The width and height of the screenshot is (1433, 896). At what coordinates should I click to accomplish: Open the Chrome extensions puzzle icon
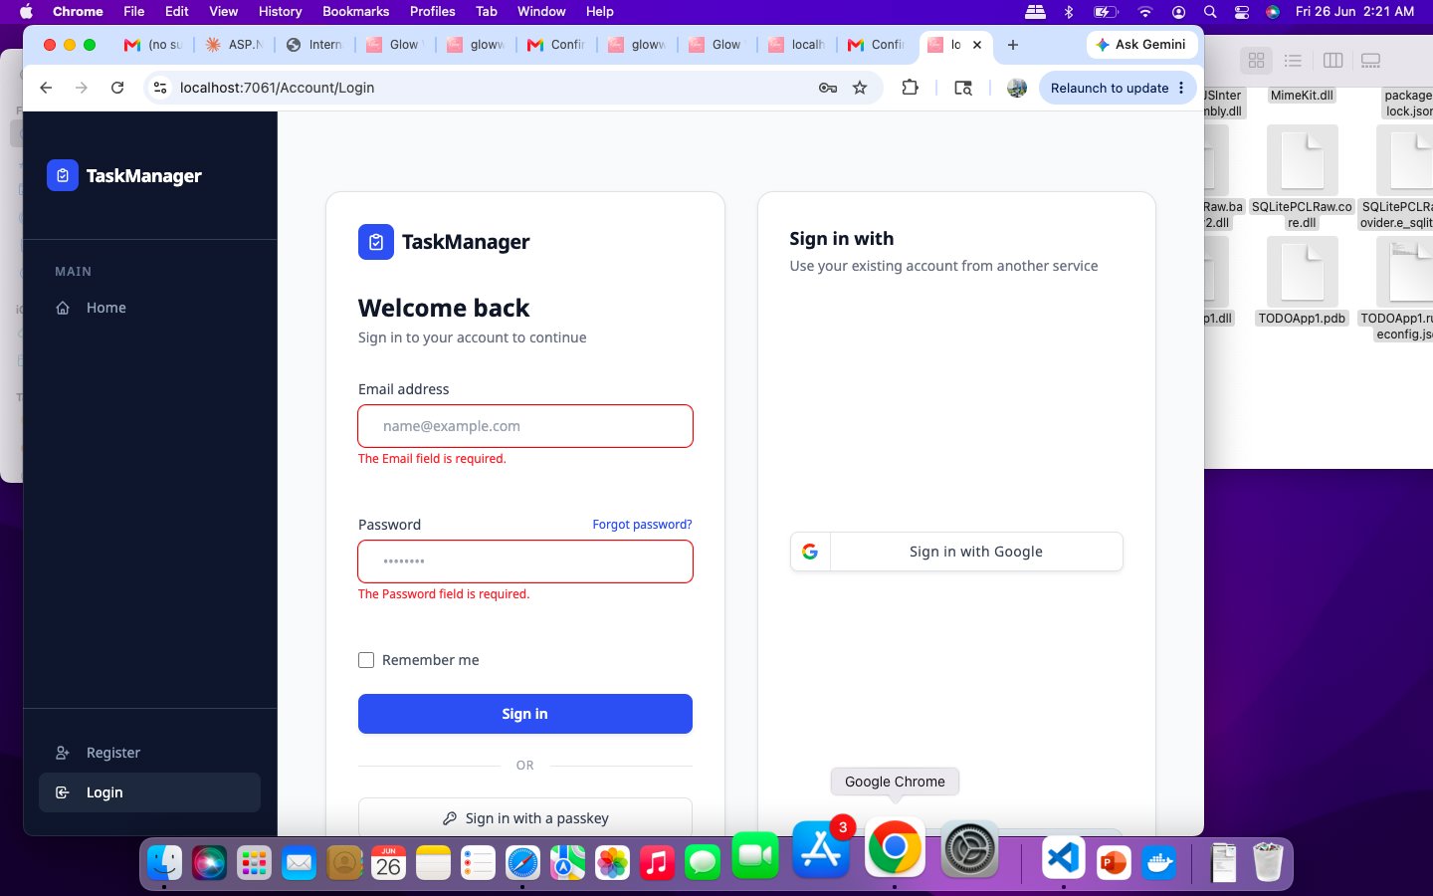pos(910,88)
